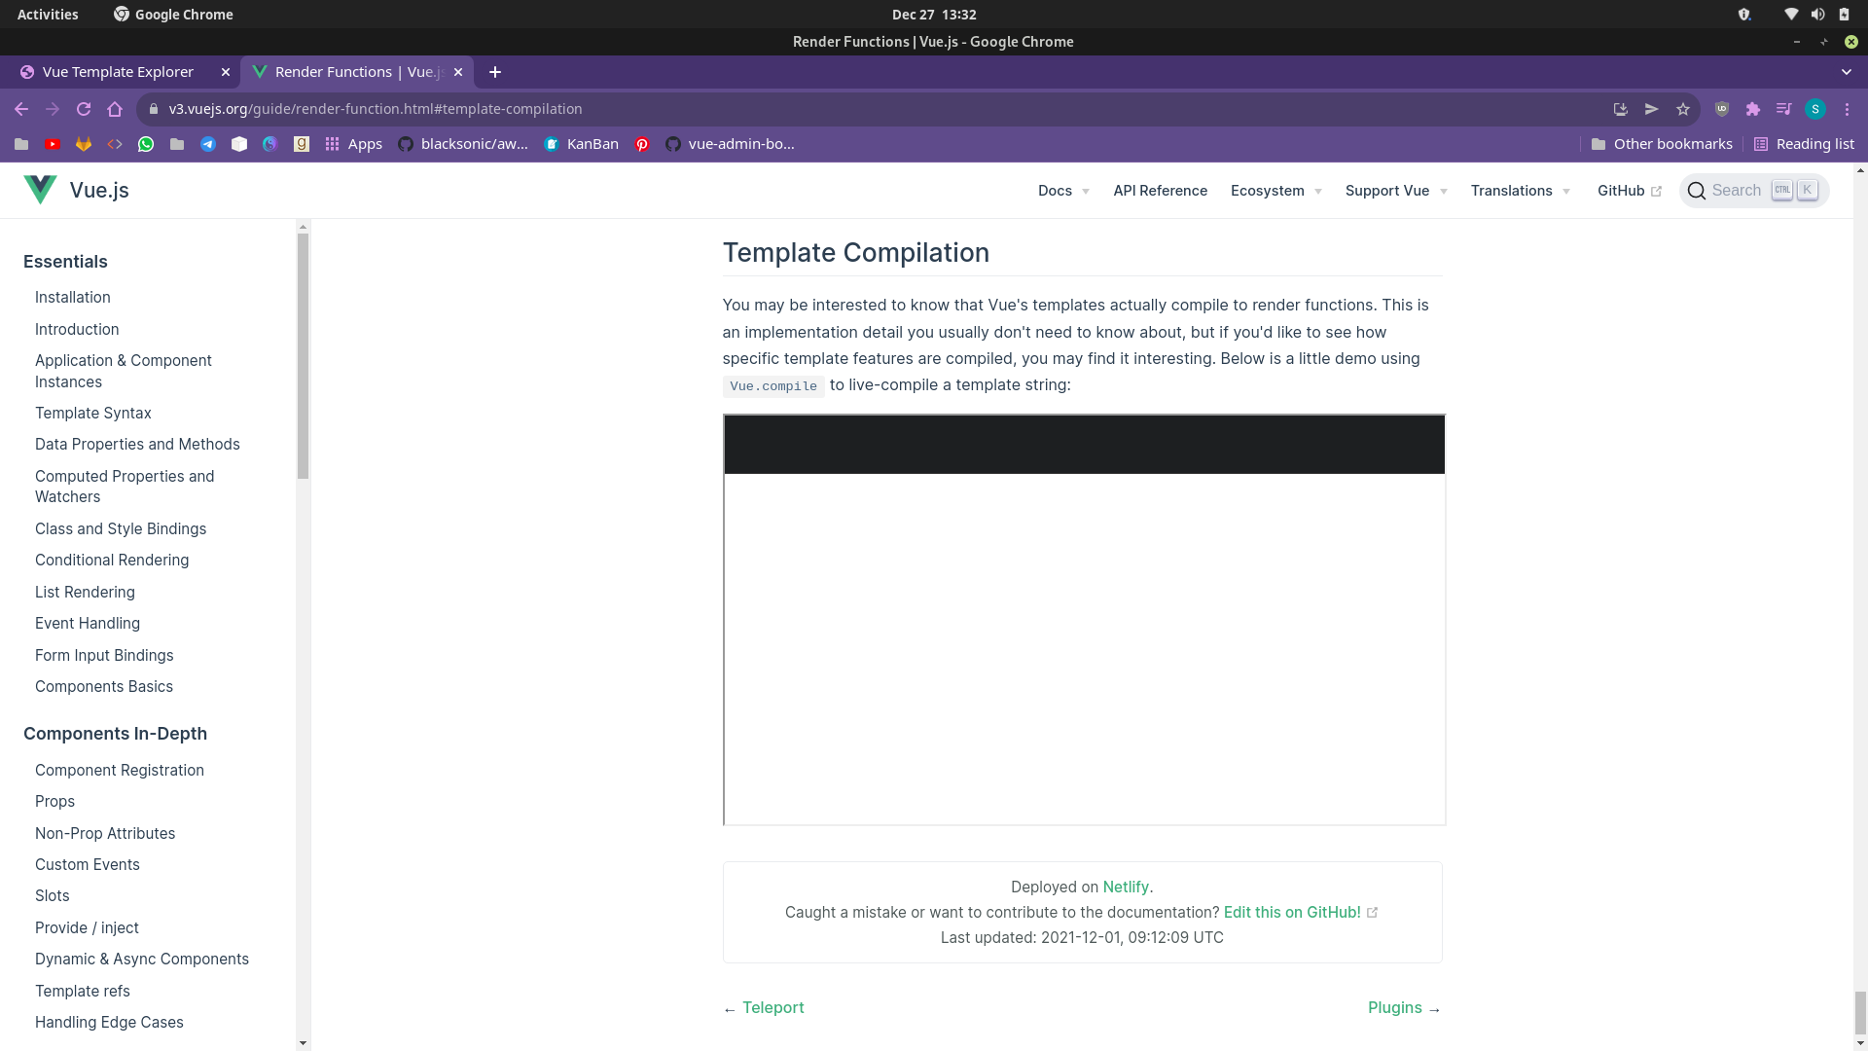1868x1051 pixels.
Task: Open the browser profile avatar S
Action: click(x=1815, y=109)
